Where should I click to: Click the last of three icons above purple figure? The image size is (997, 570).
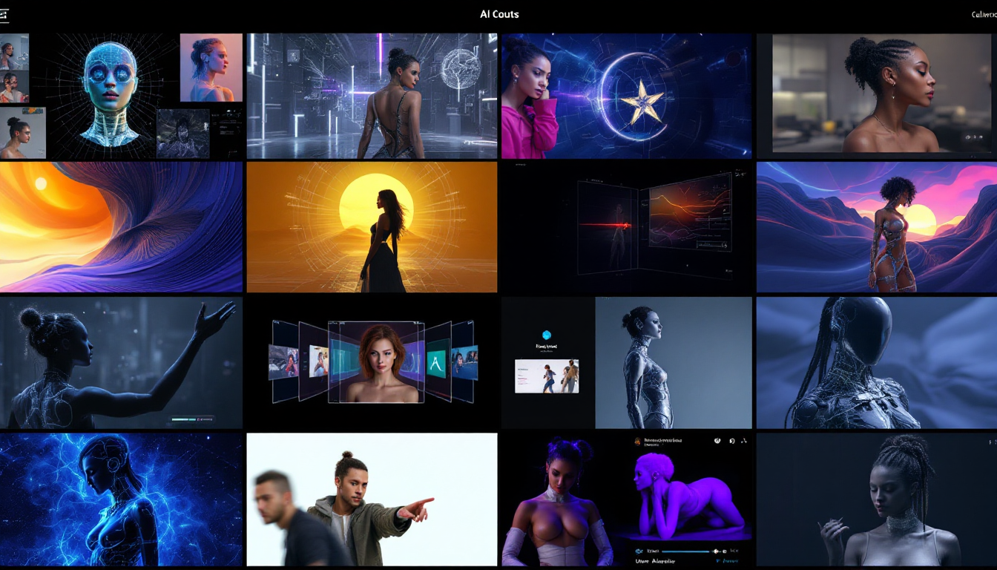coord(744,441)
